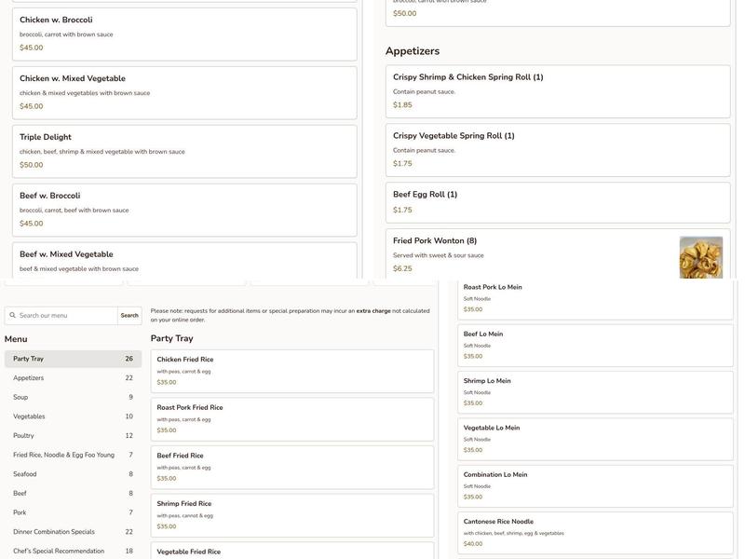
Task: Select the Cantonese Rice Noodle item
Action: coord(594,532)
